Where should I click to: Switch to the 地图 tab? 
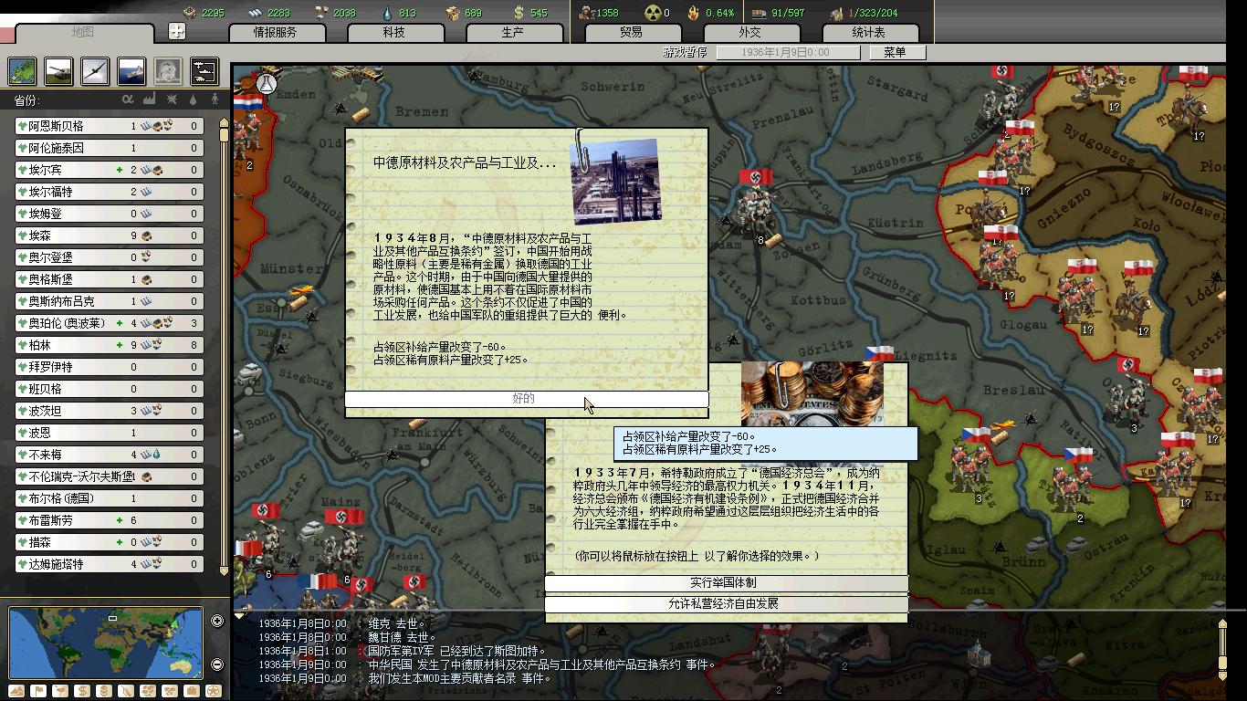click(x=84, y=33)
